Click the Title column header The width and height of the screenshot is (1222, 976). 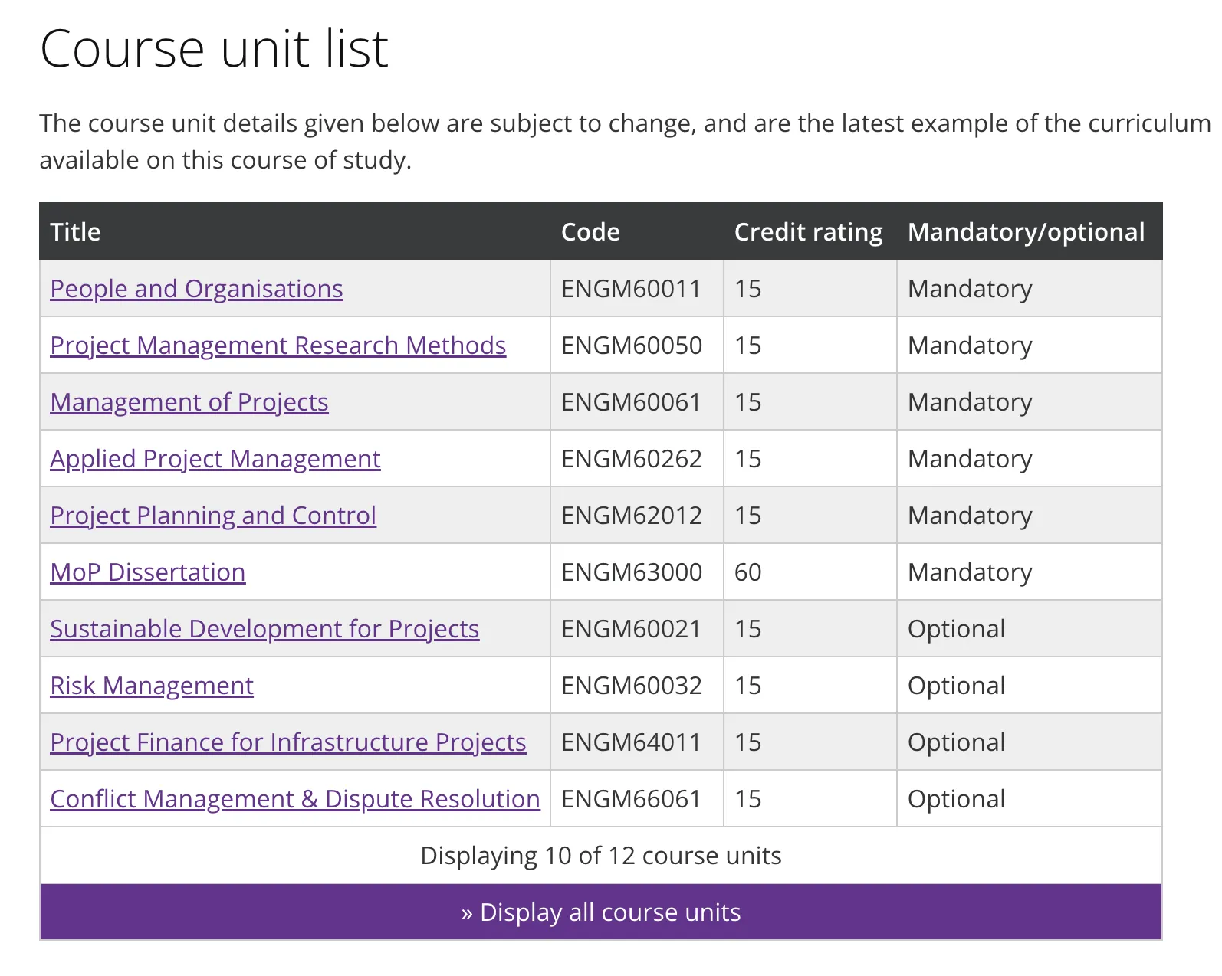75,232
